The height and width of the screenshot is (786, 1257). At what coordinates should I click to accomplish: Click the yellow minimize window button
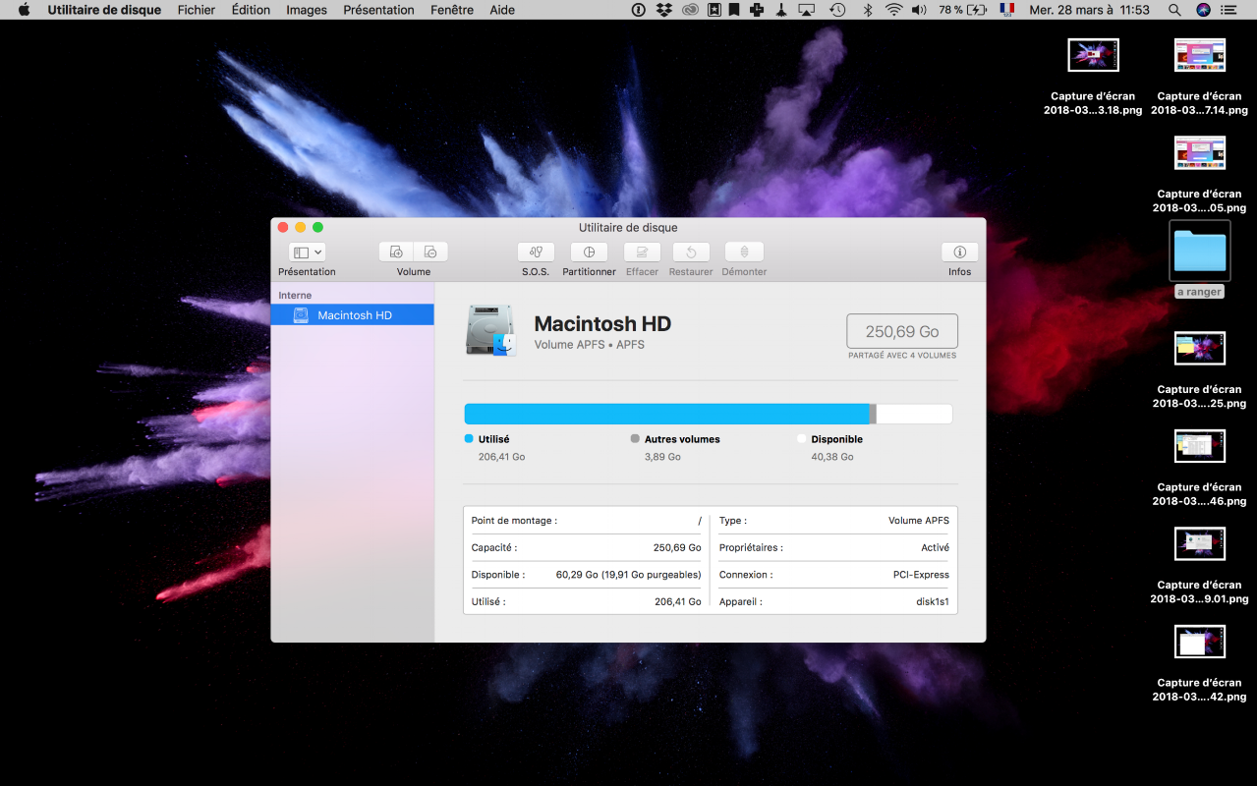[300, 227]
